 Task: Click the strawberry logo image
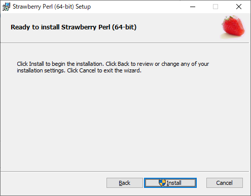233,27
